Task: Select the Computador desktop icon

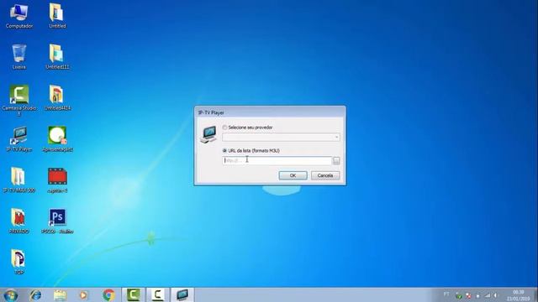Action: coord(18,17)
